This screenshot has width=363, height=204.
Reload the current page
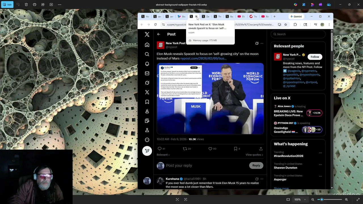pos(155,25)
